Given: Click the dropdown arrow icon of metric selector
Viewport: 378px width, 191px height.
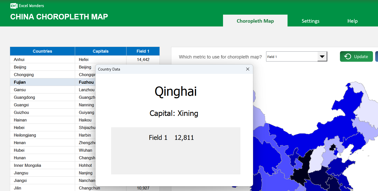Looking at the screenshot, I should pos(322,56).
